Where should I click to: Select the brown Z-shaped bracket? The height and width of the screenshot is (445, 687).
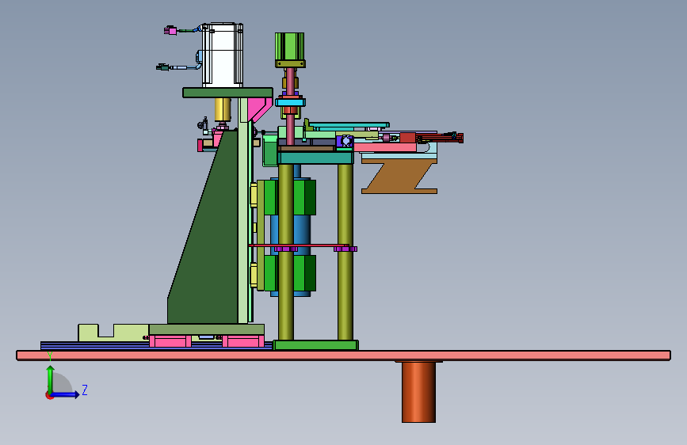tap(399, 176)
